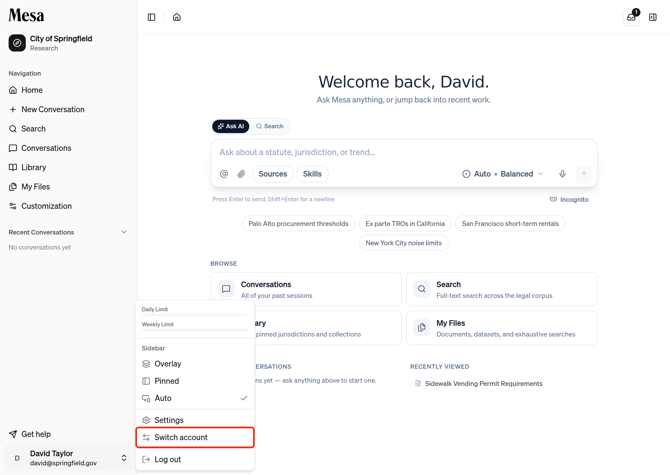The image size is (670, 475).
Task: Choose San Francisco short-term rentals suggestion
Action: 510,224
